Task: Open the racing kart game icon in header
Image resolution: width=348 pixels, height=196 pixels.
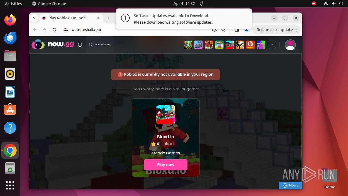Action: point(198,45)
